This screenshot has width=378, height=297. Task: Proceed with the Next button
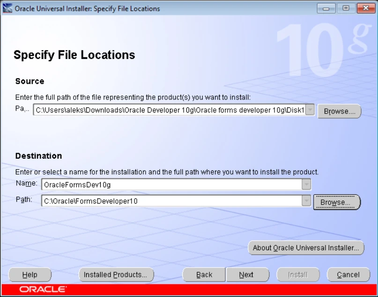pos(247,275)
